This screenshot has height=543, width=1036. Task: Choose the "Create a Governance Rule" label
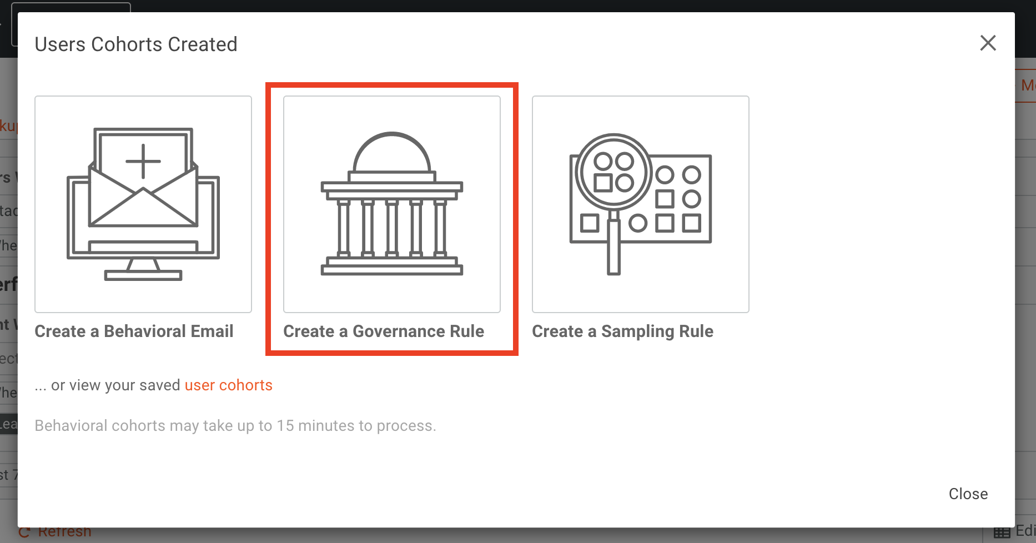(x=384, y=331)
